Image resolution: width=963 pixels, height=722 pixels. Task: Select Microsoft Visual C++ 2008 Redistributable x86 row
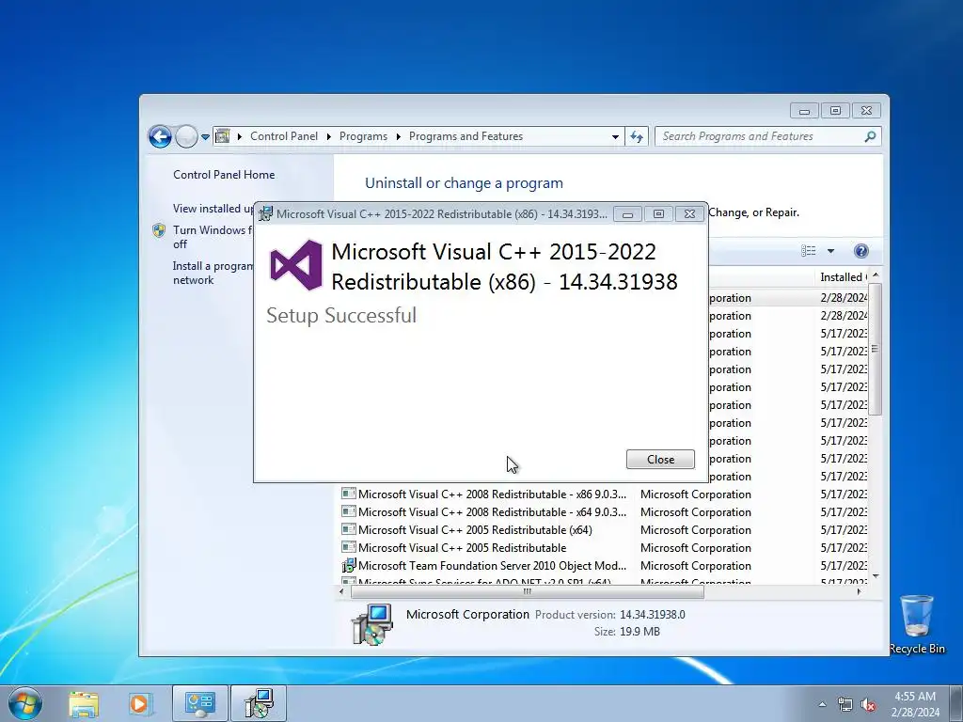(604, 494)
